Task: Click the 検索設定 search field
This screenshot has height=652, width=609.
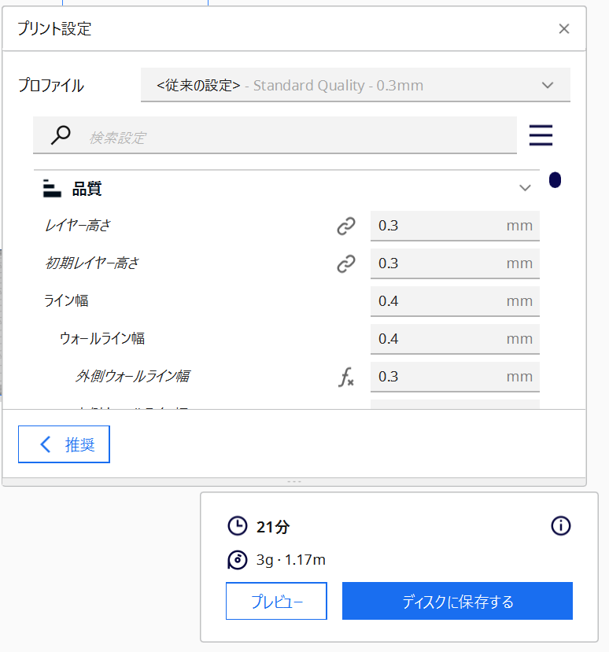Action: click(x=275, y=135)
